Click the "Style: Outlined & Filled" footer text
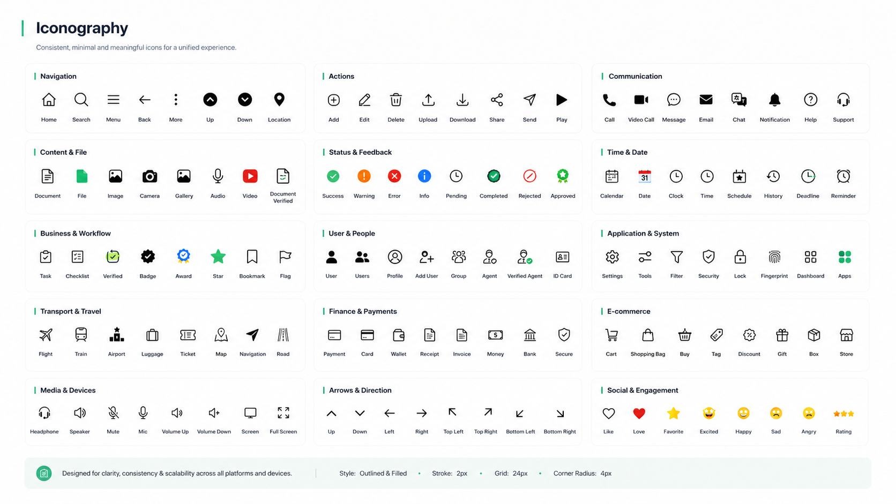Viewport: 896px width, 504px height. (373, 473)
